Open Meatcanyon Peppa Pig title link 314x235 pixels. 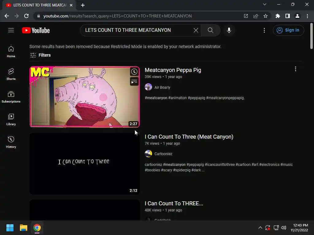tap(173, 70)
